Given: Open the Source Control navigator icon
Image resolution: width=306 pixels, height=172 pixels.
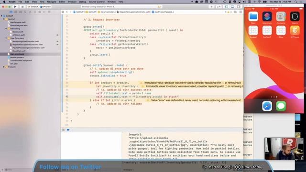Looking at the screenshot, I should 16,12.
